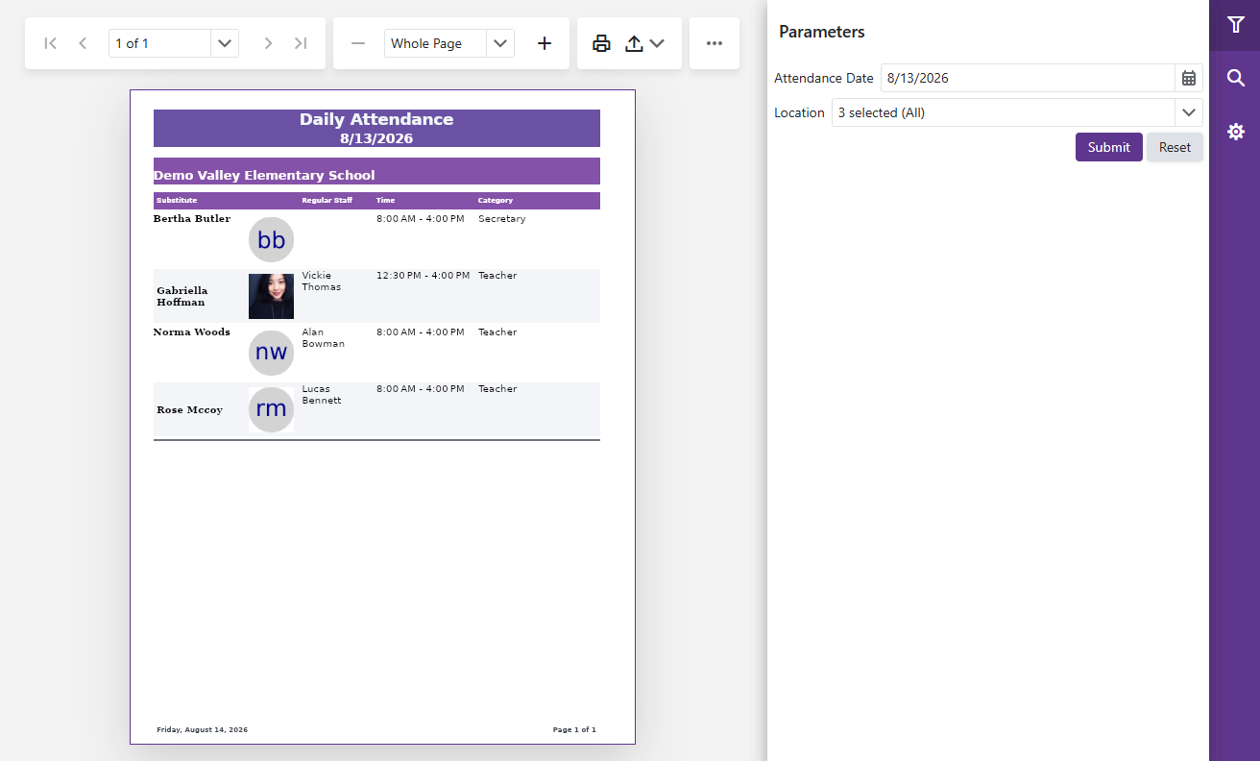The image size is (1260, 761).
Task: Edit the Attendance Date field
Action: click(x=1028, y=78)
